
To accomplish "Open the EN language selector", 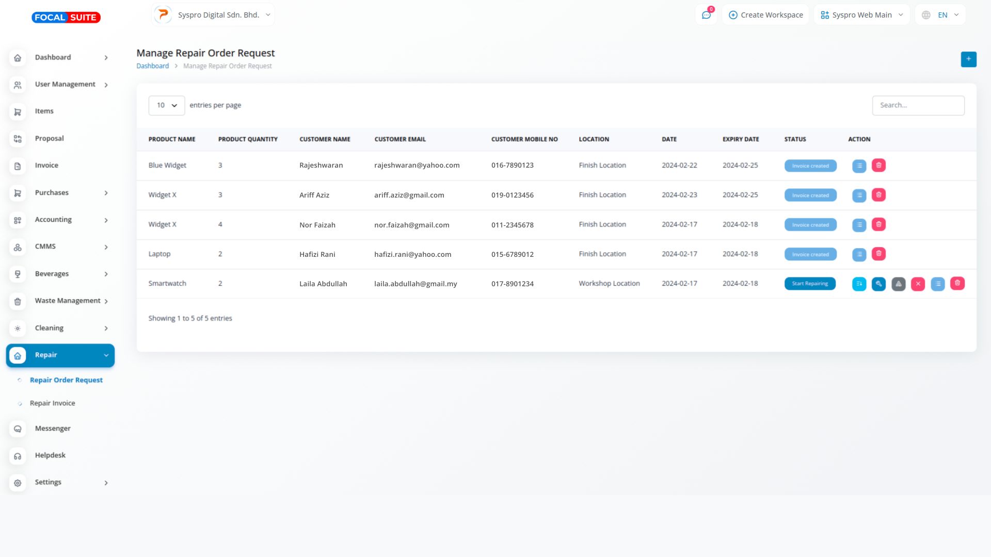I will click(940, 15).
